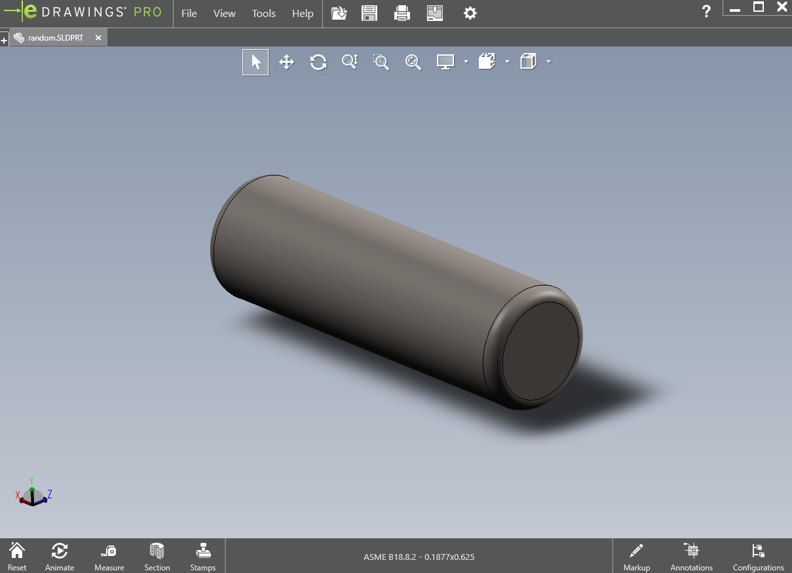Click the Perspective box icon
The width and height of the screenshot is (792, 573).
pos(528,62)
